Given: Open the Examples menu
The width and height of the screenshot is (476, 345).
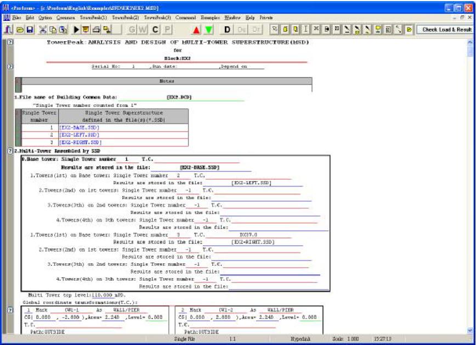Looking at the screenshot, I should tap(210, 18).
